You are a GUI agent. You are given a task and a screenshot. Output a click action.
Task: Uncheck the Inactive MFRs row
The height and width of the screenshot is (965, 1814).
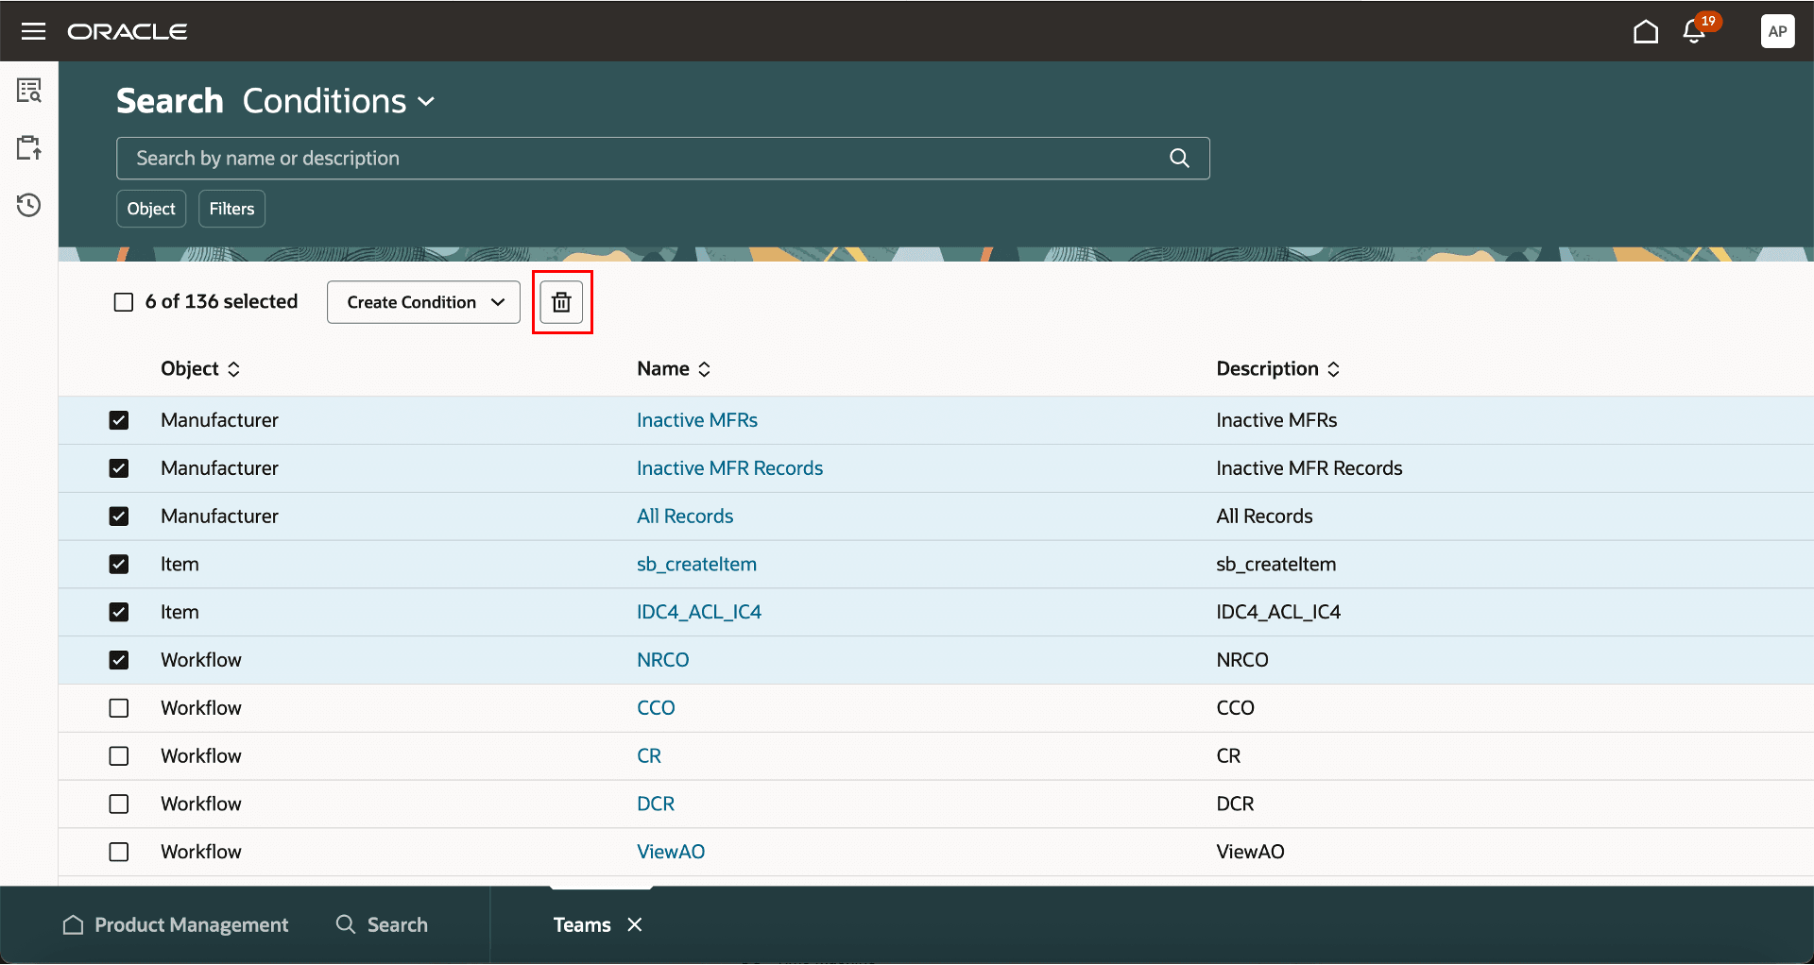[x=119, y=420]
